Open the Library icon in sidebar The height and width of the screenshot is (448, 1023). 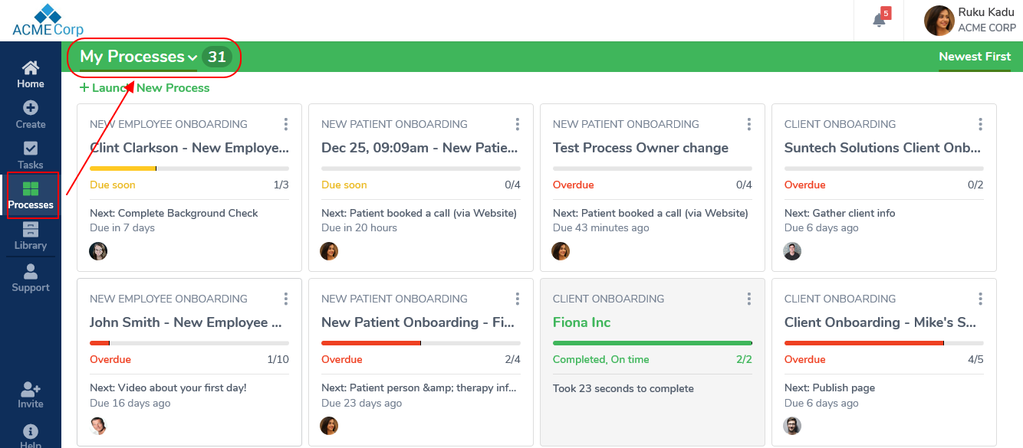[31, 231]
